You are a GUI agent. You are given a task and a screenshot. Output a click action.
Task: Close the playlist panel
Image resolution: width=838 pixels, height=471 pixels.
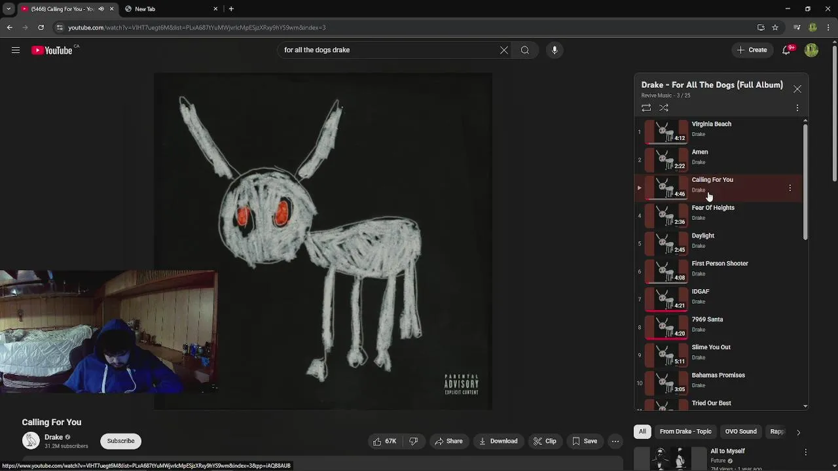pyautogui.click(x=797, y=88)
